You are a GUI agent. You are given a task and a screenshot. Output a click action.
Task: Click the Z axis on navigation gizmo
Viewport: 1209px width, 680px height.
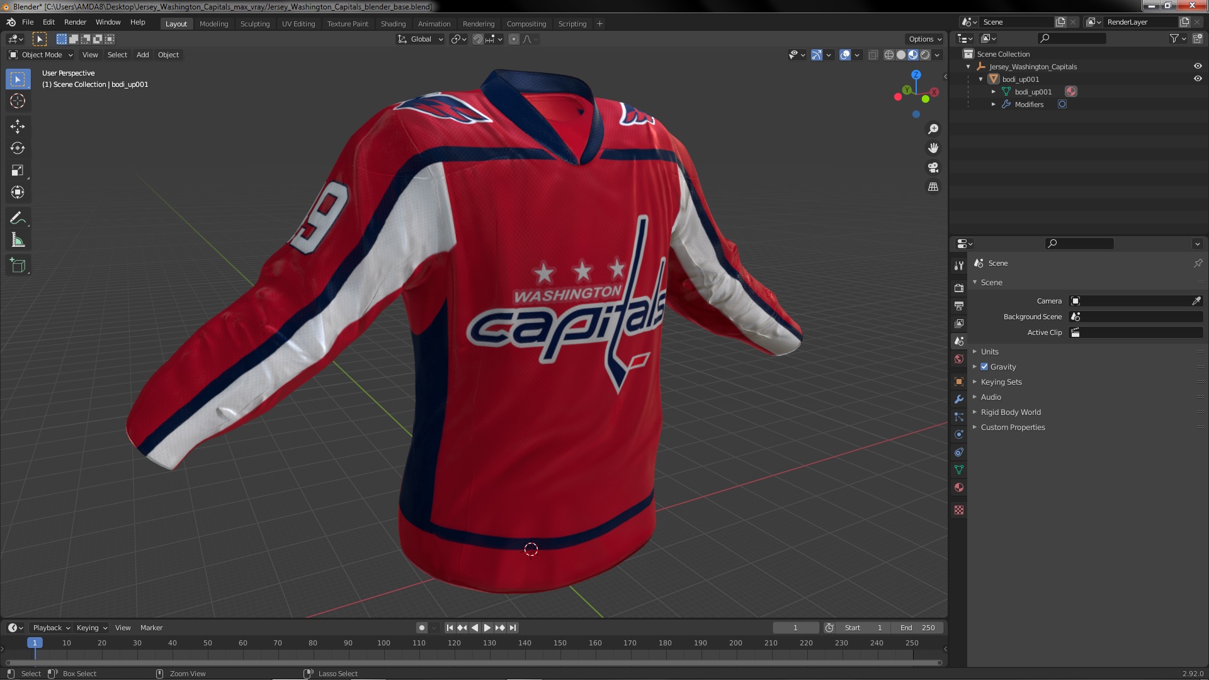(916, 74)
